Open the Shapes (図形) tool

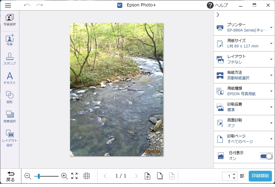[10, 97]
